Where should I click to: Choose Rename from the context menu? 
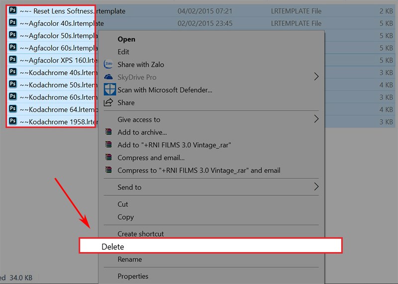point(130,260)
